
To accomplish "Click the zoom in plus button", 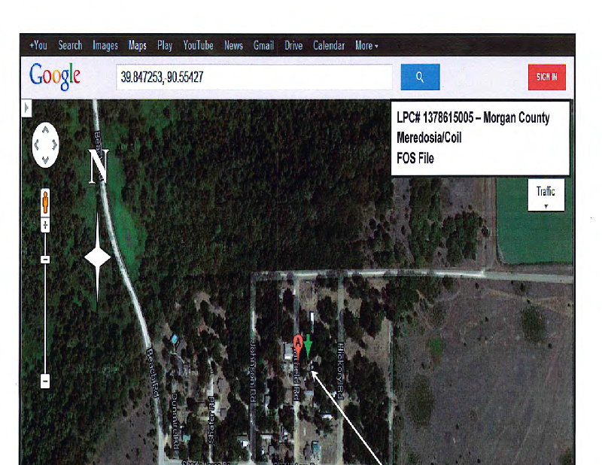I will tap(45, 225).
